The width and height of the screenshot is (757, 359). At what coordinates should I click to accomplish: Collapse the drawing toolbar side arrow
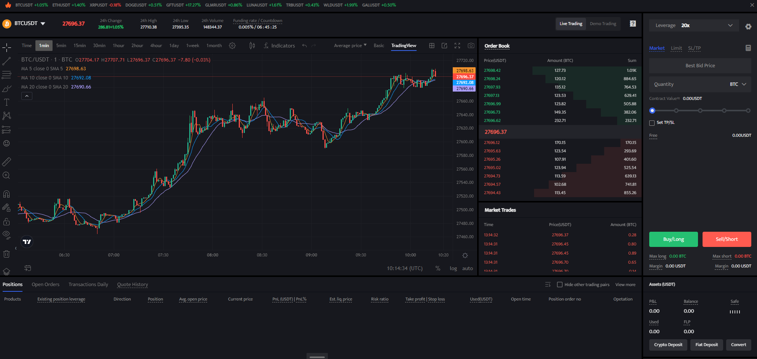pyautogui.click(x=16, y=248)
